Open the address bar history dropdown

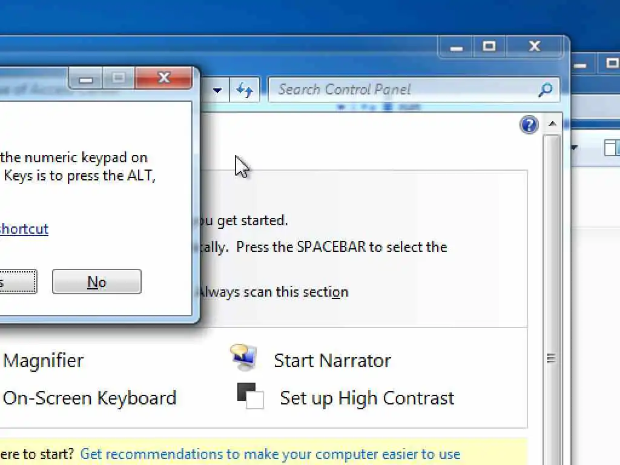tap(217, 90)
